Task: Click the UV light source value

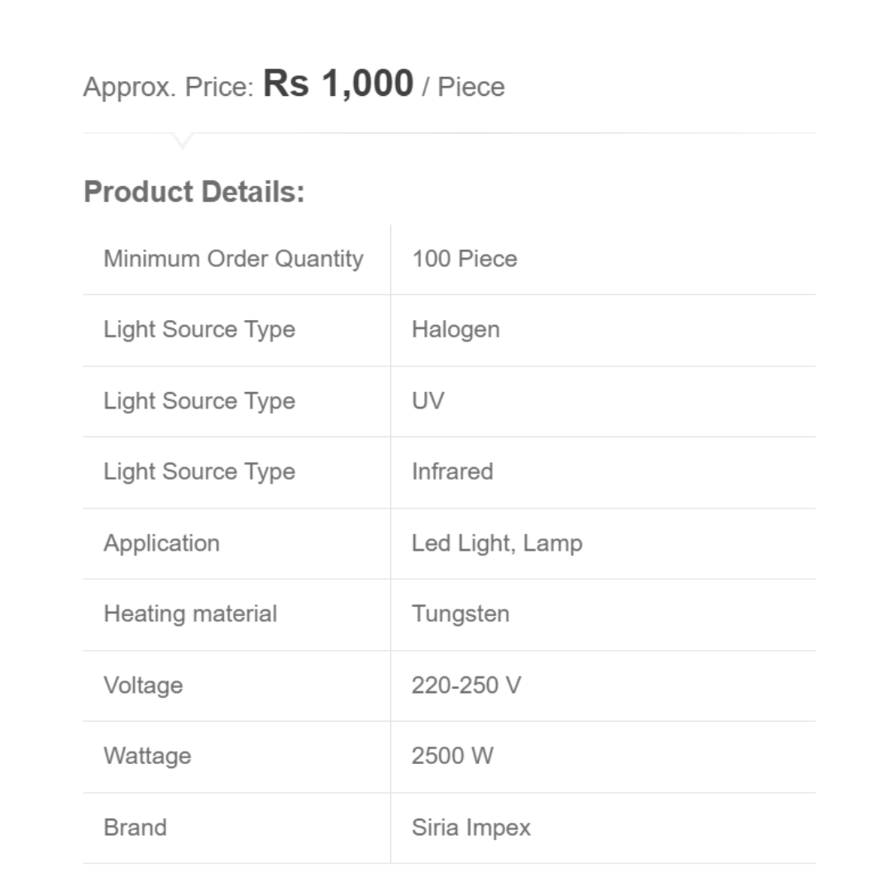Action: click(x=427, y=401)
